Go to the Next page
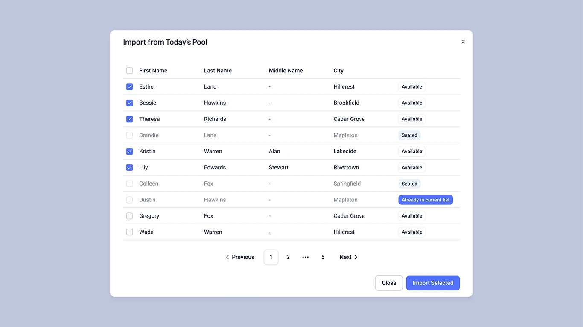583x327 pixels. click(x=349, y=257)
